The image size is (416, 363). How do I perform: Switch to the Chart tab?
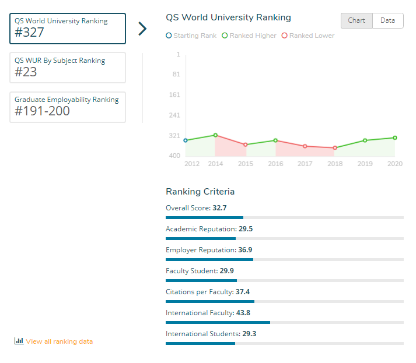356,20
